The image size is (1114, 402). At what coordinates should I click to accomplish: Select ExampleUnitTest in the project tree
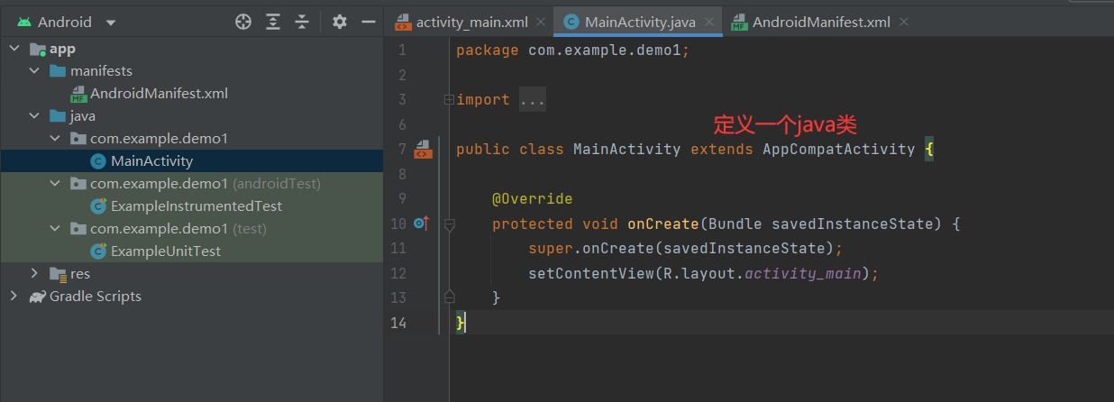tap(166, 251)
